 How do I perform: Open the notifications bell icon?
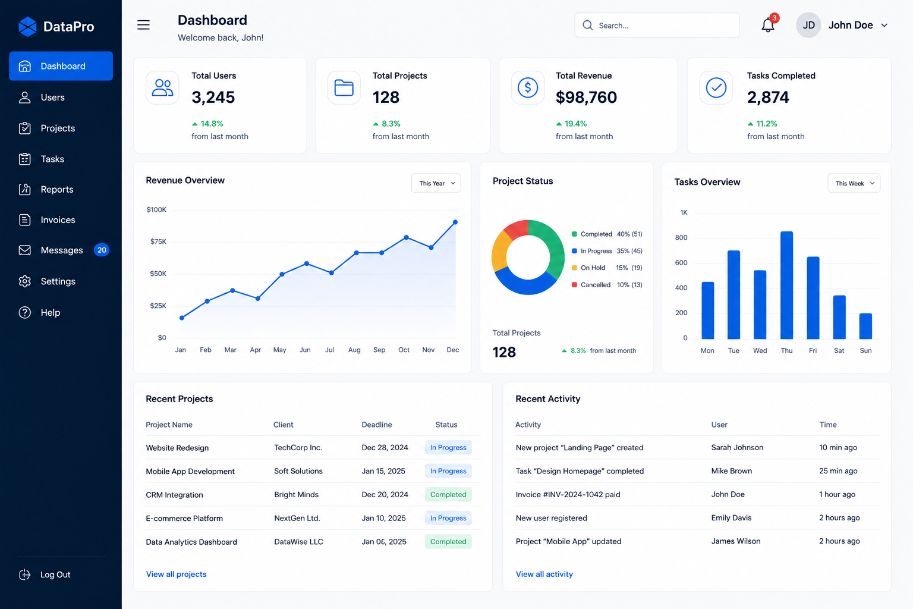click(x=768, y=25)
